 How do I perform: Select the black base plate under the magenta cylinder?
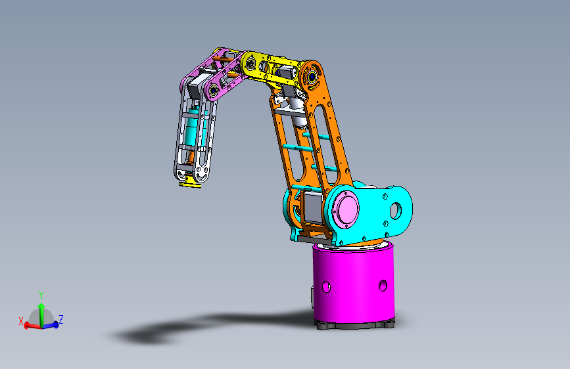click(x=354, y=324)
